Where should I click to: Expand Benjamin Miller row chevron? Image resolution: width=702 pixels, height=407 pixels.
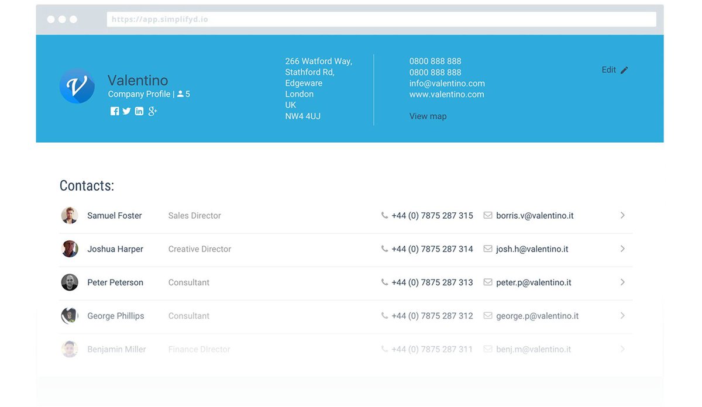(x=622, y=349)
